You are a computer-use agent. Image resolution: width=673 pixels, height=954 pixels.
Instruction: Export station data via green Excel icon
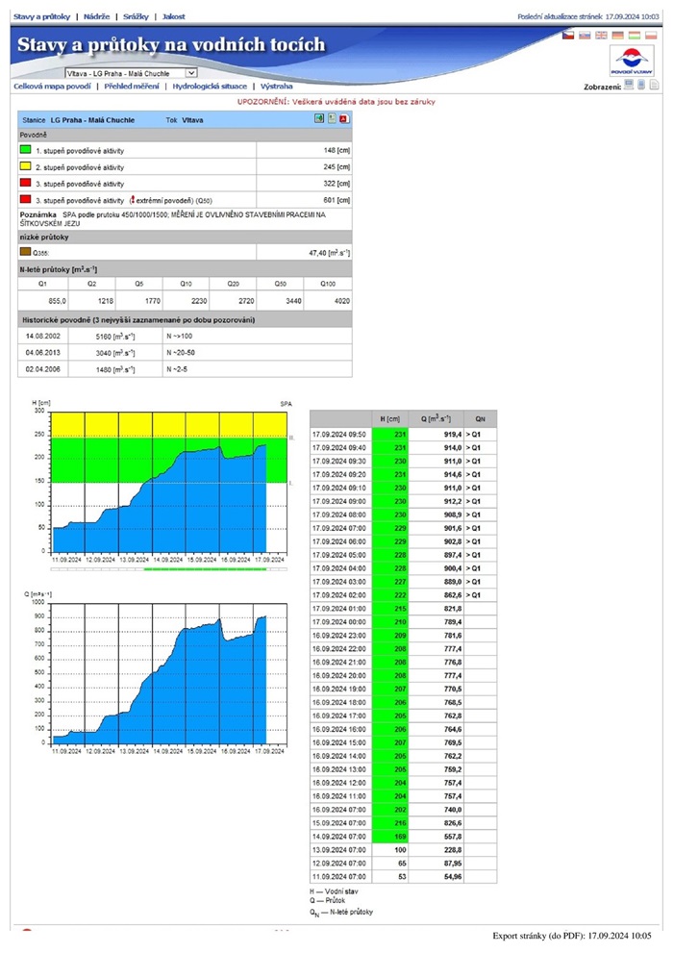(319, 119)
